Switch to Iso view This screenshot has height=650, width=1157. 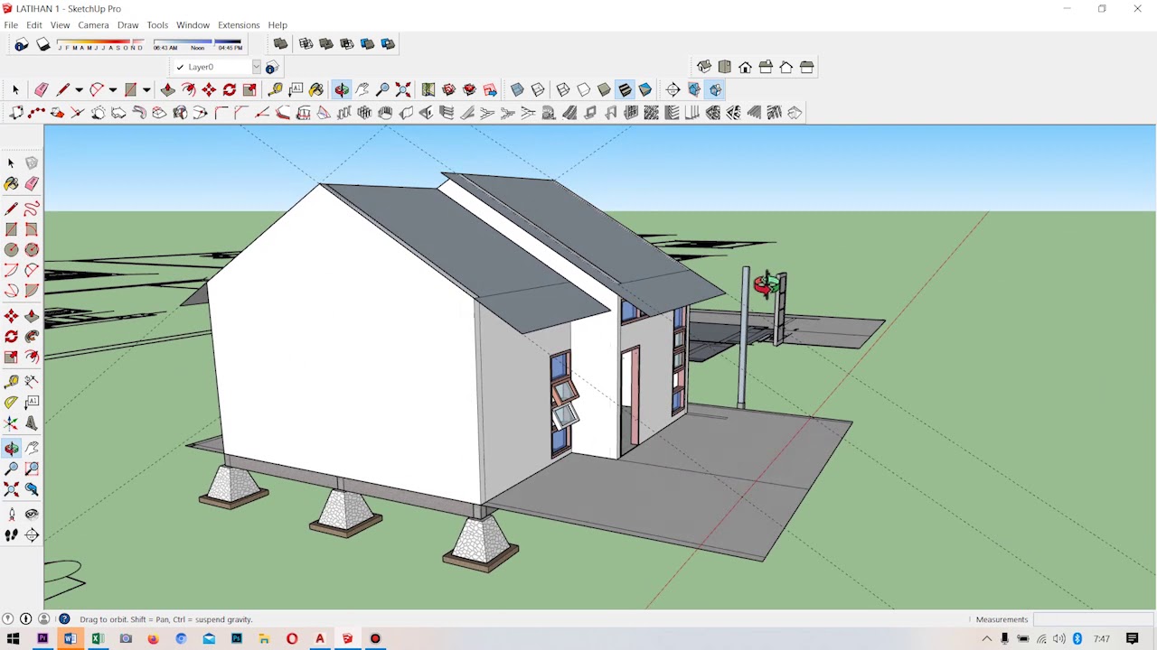[704, 67]
